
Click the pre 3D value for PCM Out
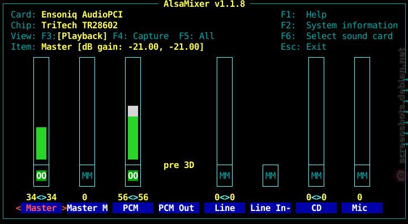pos(179,165)
